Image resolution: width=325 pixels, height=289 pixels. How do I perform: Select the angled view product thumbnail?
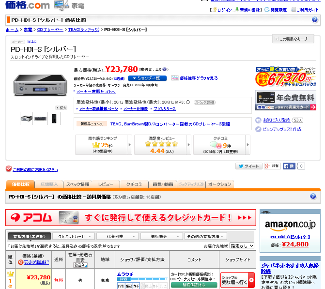[27, 119]
